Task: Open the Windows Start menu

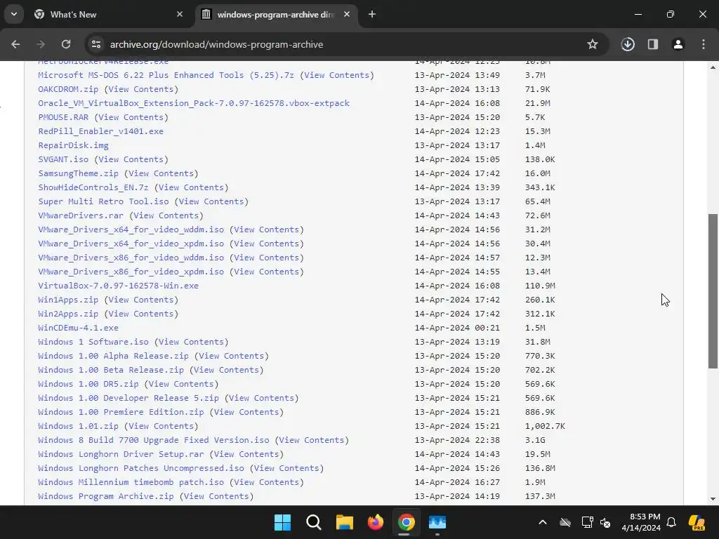Action: click(282, 522)
